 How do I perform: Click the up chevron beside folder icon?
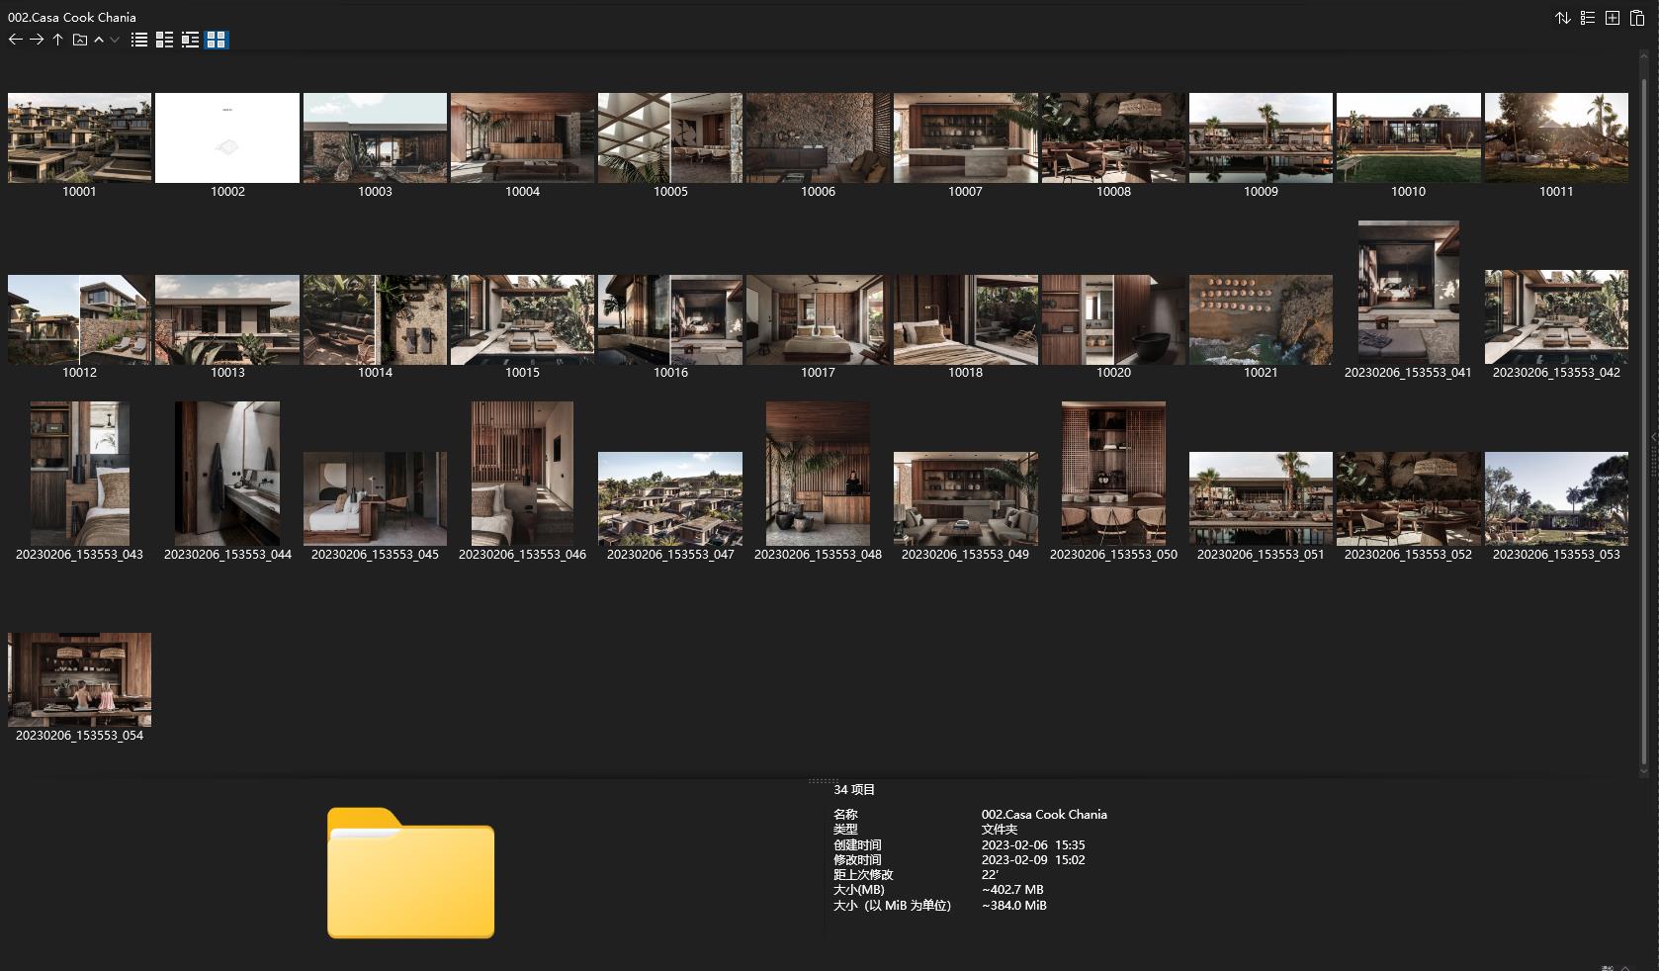99,40
